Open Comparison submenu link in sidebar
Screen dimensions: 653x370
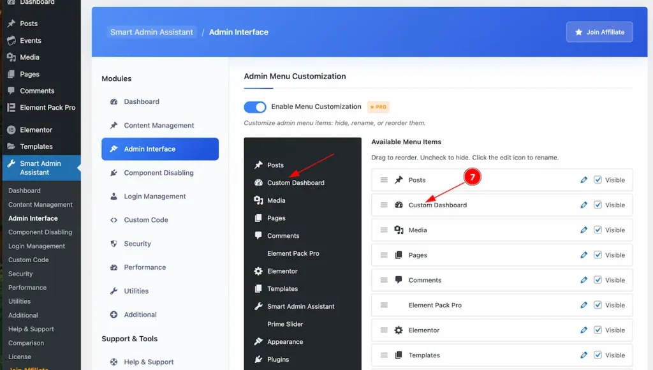click(x=26, y=343)
